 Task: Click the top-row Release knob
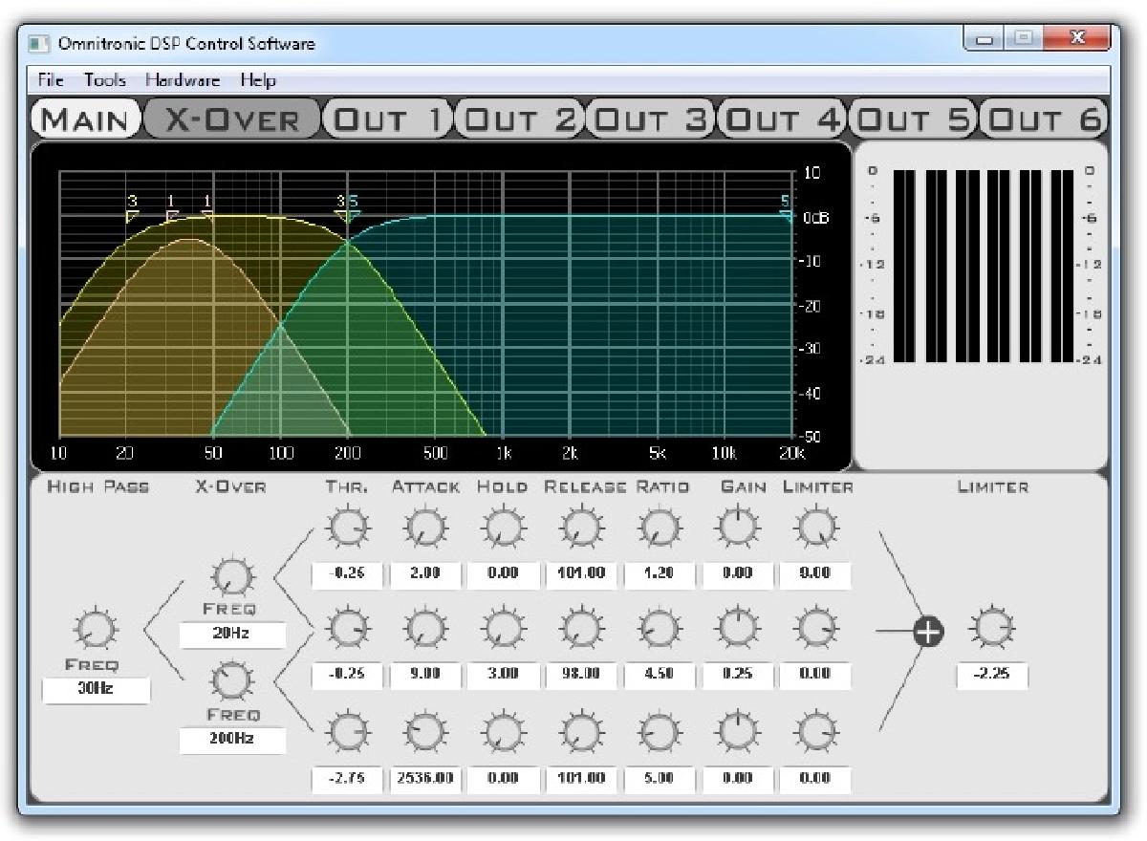pyautogui.click(x=581, y=528)
